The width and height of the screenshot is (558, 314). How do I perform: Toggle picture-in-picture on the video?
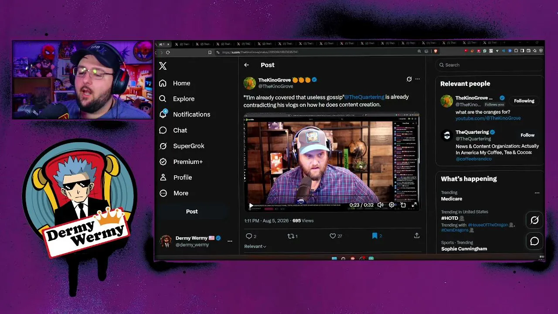403,205
